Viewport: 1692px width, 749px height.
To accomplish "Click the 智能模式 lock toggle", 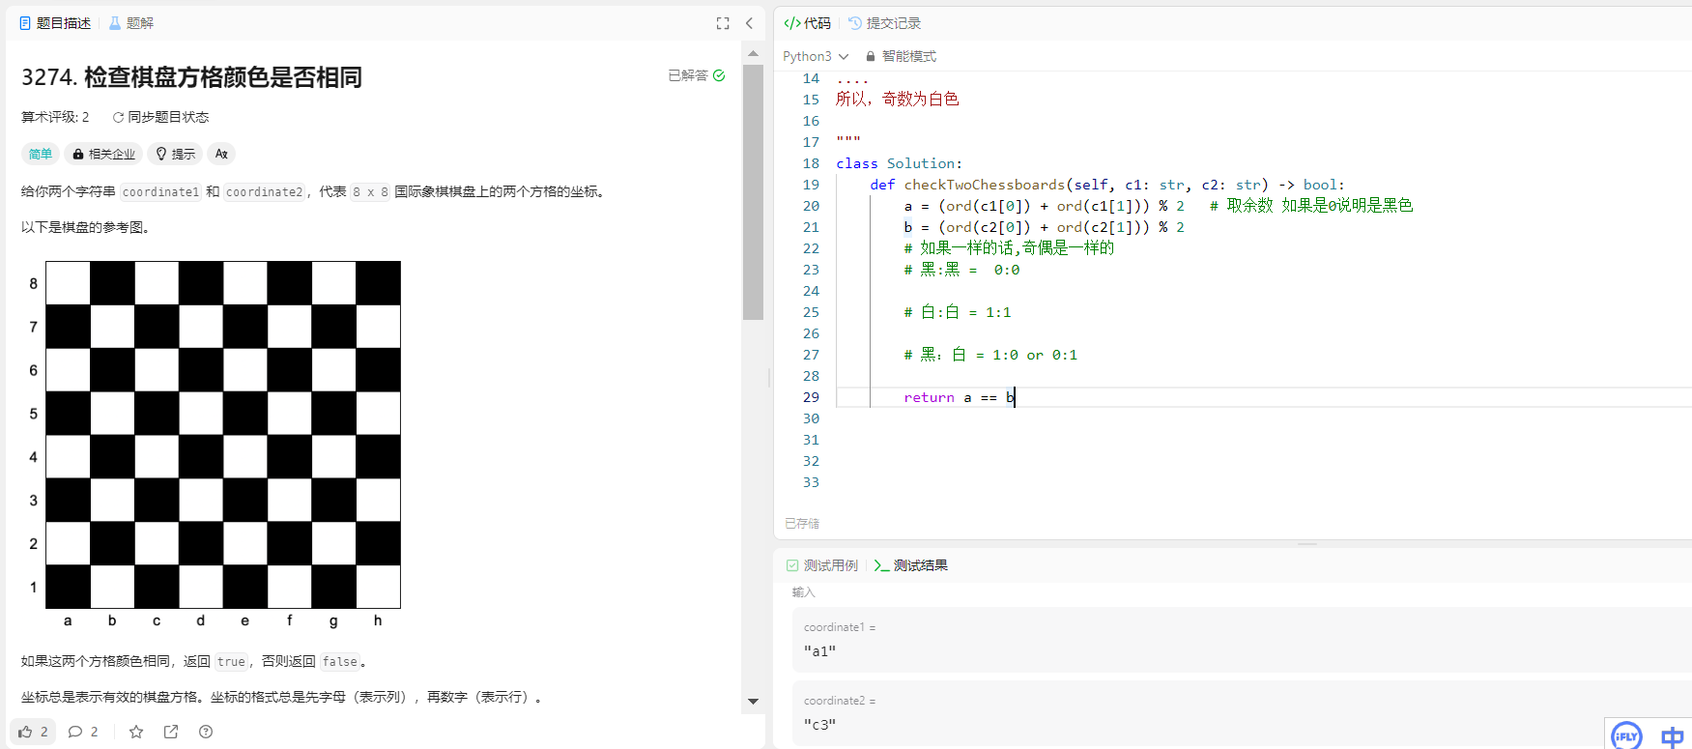I will pos(901,56).
